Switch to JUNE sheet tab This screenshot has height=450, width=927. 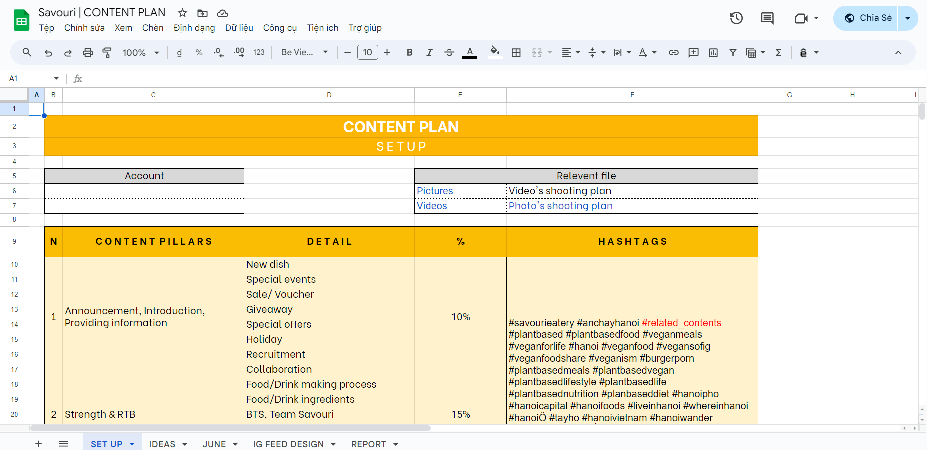(214, 444)
